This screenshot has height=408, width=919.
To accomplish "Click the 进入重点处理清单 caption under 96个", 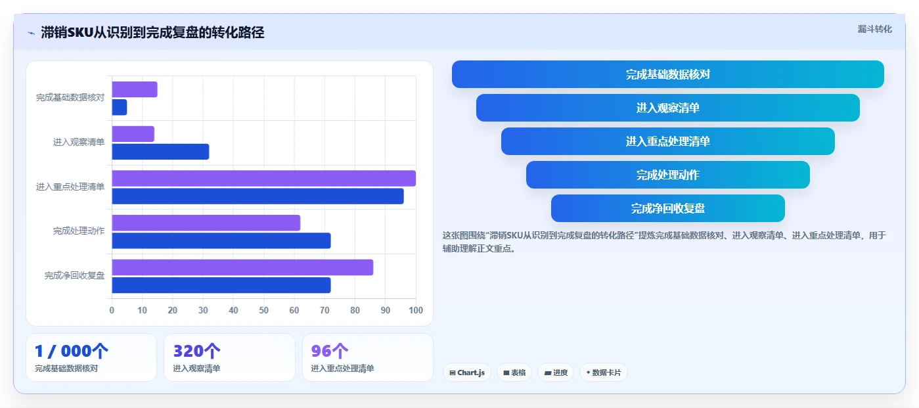I will click(x=343, y=369).
